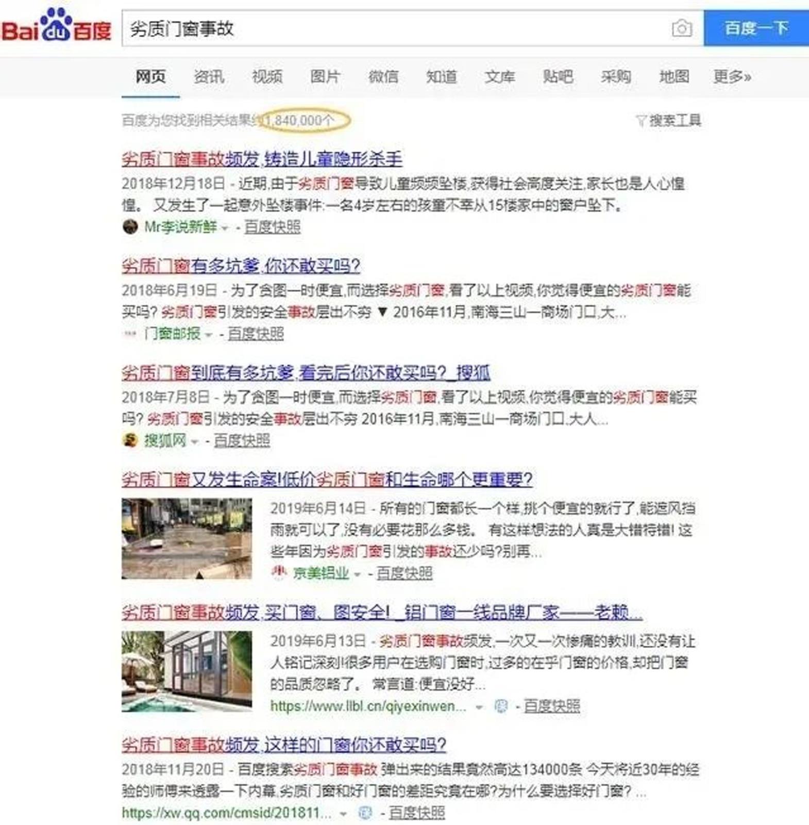
Task: Switch to the 图片 tab
Action: pyautogui.click(x=325, y=77)
